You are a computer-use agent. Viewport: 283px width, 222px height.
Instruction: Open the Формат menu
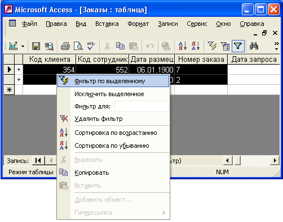pyautogui.click(x=138, y=24)
